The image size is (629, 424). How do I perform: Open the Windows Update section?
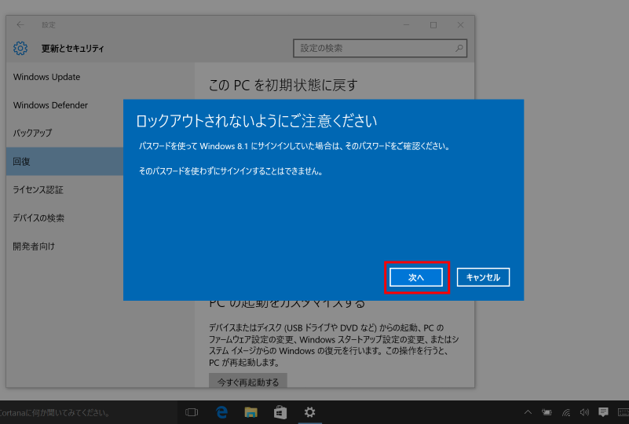(46, 77)
